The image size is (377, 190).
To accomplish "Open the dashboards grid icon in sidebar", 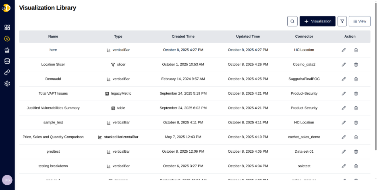I will 7,27.
